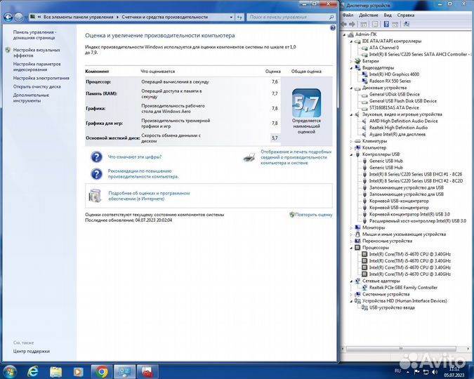
Task: Open the 'Справка' menu in Device Manager
Action: tap(406, 15)
